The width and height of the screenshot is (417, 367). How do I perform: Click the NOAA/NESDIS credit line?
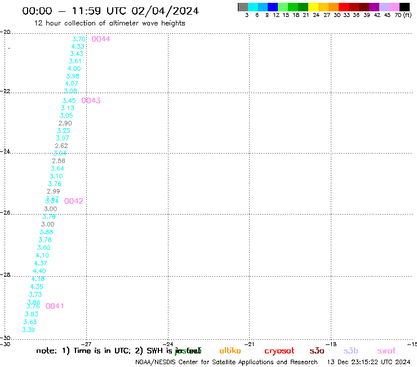(x=227, y=362)
